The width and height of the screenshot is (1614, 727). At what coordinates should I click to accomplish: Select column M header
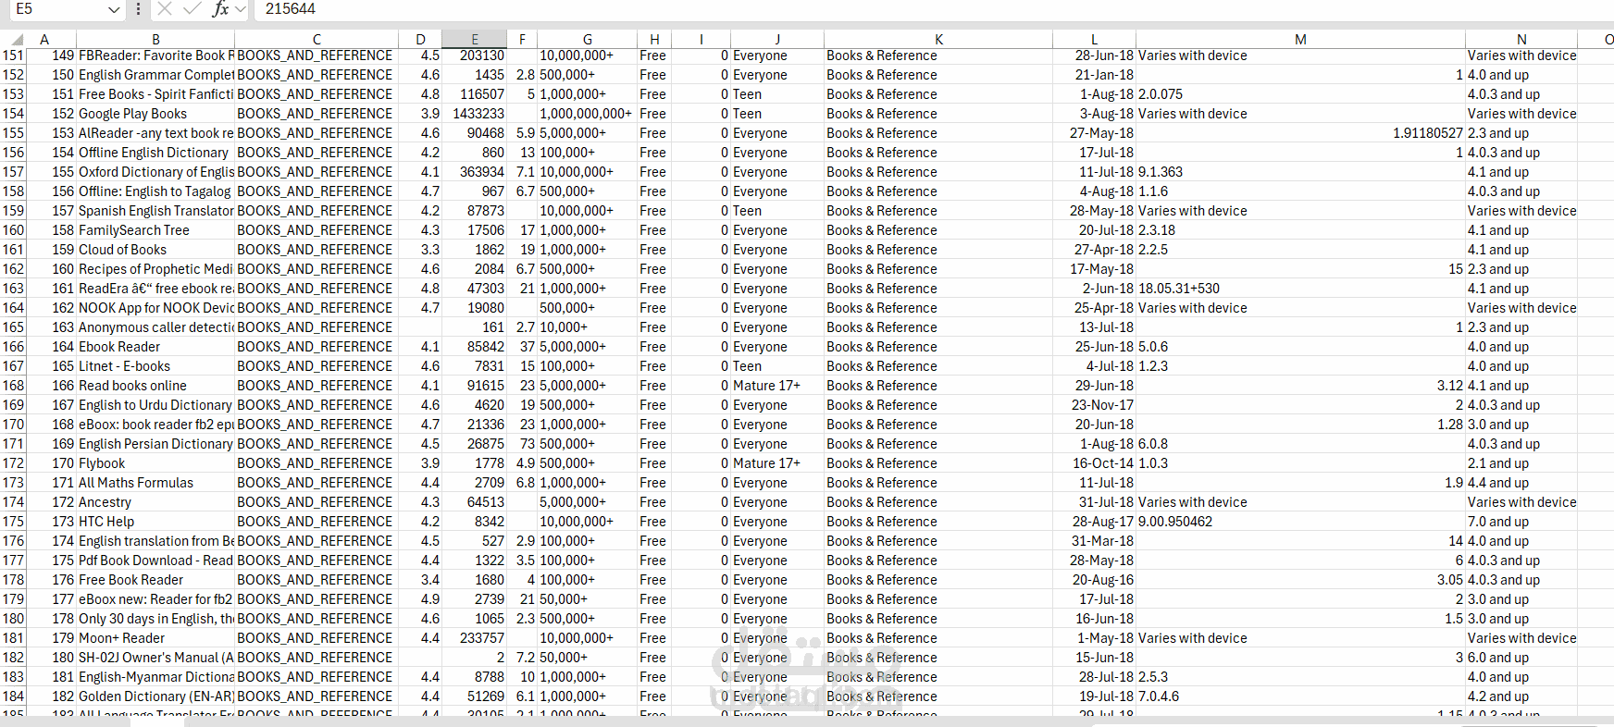(1300, 40)
